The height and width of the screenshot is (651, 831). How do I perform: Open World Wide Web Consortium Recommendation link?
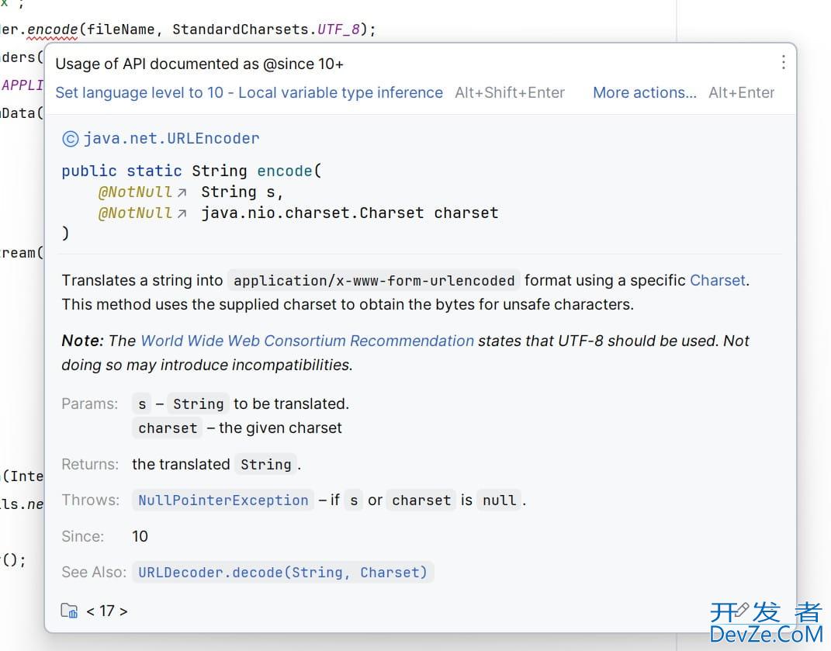(307, 341)
